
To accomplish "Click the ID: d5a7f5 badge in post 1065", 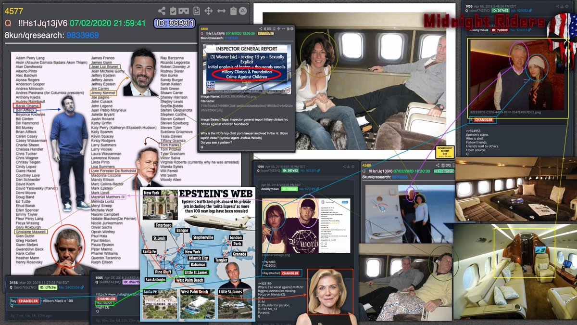I will (x=131, y=282).
